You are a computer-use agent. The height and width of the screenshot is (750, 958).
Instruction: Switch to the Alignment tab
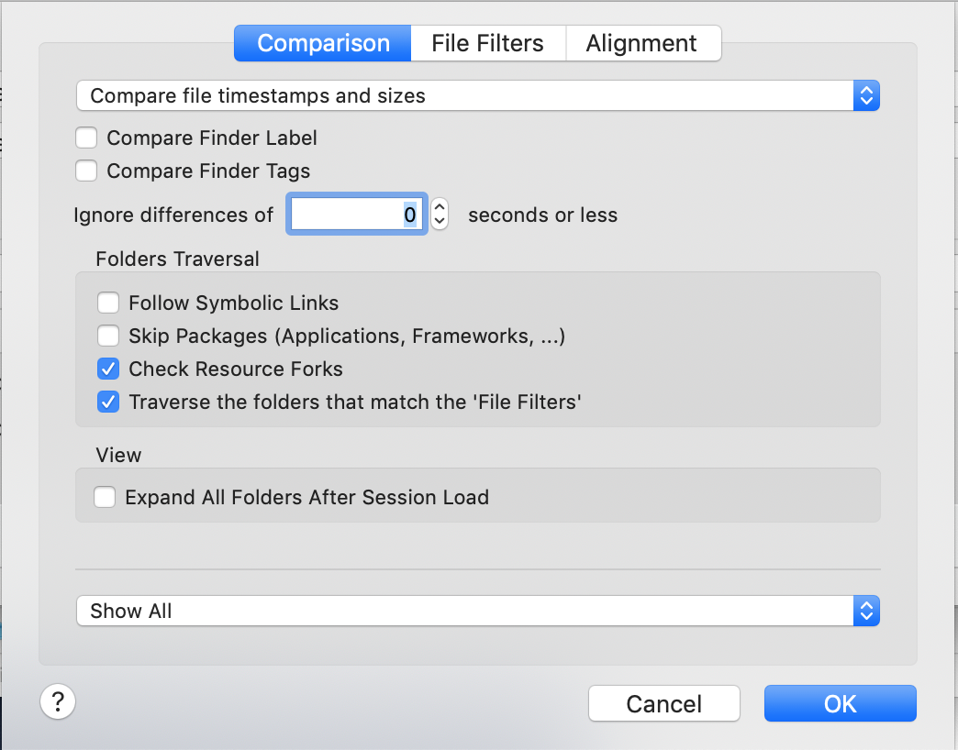[x=641, y=43]
